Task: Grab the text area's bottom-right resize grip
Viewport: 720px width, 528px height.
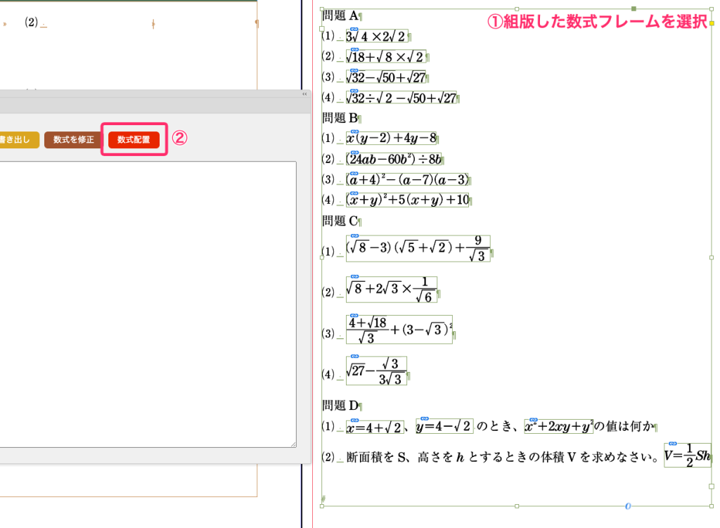Action: tap(292, 443)
